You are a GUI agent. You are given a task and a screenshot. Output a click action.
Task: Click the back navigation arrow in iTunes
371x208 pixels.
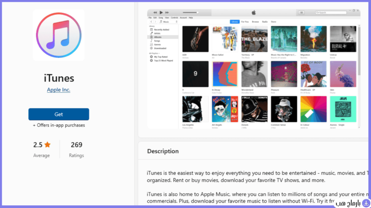151,22
